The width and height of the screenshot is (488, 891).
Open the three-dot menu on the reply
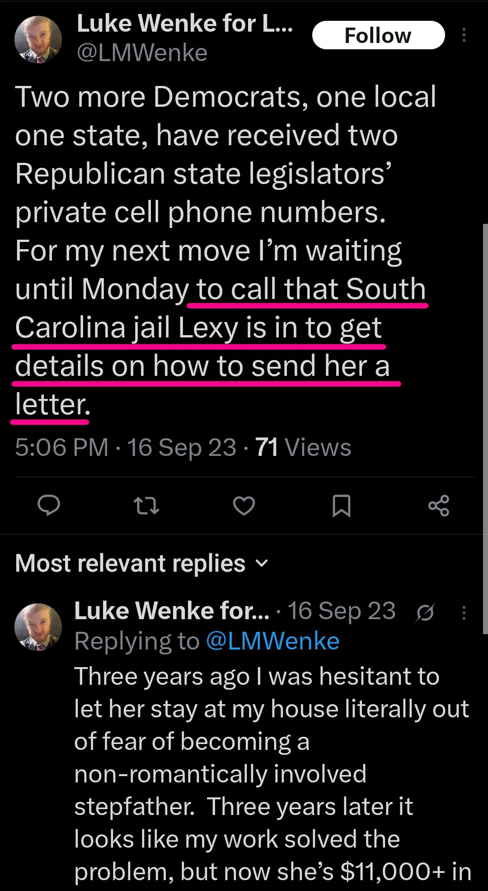point(464,613)
